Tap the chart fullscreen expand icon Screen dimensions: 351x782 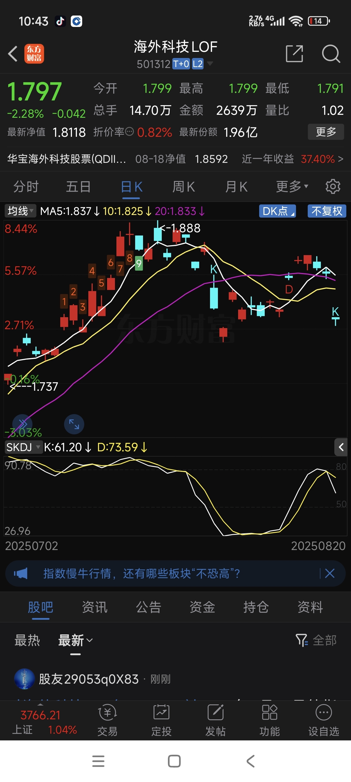click(x=74, y=424)
